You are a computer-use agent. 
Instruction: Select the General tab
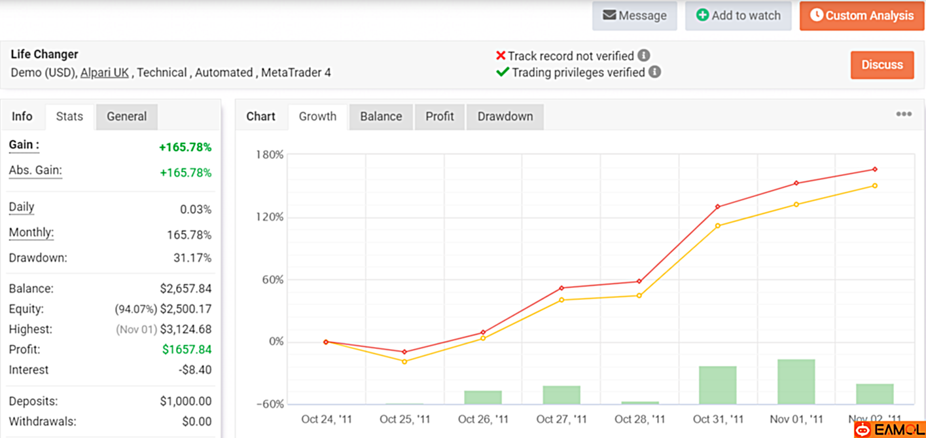126,117
